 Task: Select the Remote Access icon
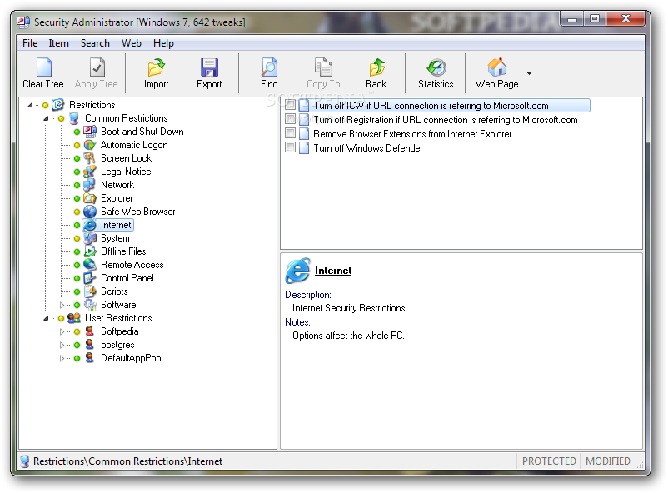point(90,265)
